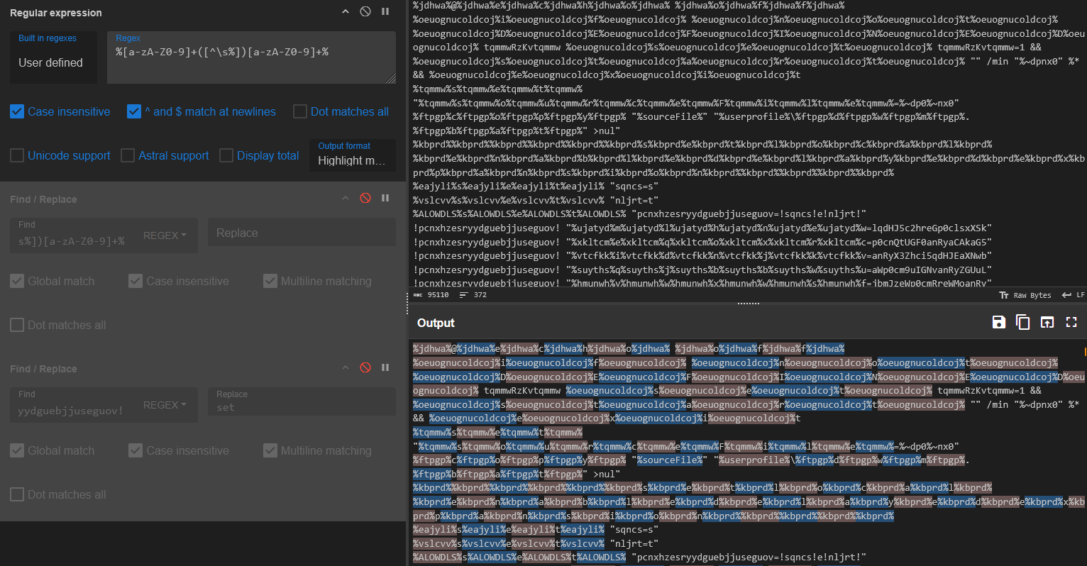Enable Dot matches all for Regular expression
This screenshot has height=566, width=1087.
[x=300, y=111]
